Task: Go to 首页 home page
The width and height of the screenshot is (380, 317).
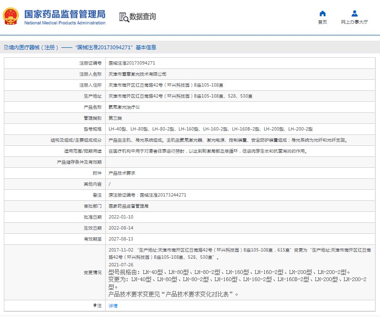Action: point(323,22)
